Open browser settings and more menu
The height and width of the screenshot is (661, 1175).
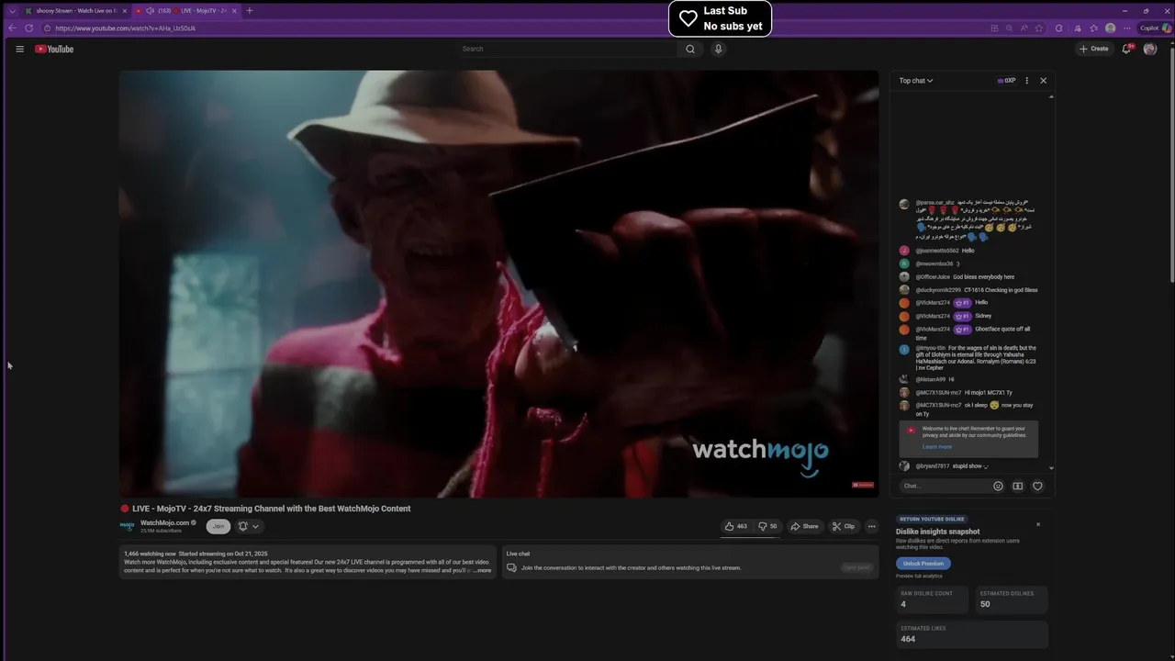coord(1127,28)
